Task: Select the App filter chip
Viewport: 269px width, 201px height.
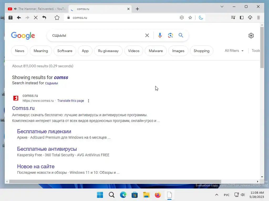Action: point(85,51)
